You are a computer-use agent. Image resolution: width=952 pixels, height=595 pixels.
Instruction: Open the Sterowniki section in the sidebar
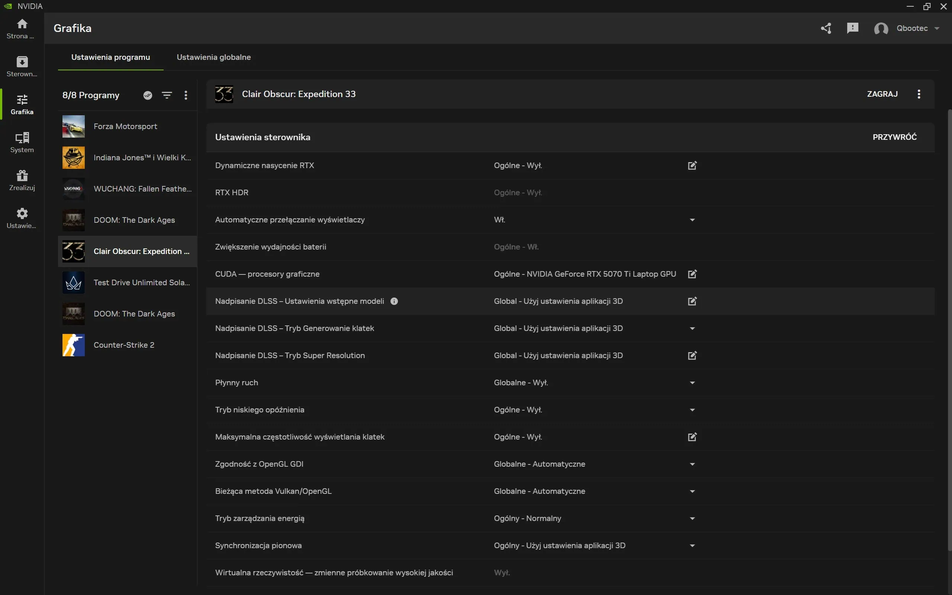tap(22, 66)
